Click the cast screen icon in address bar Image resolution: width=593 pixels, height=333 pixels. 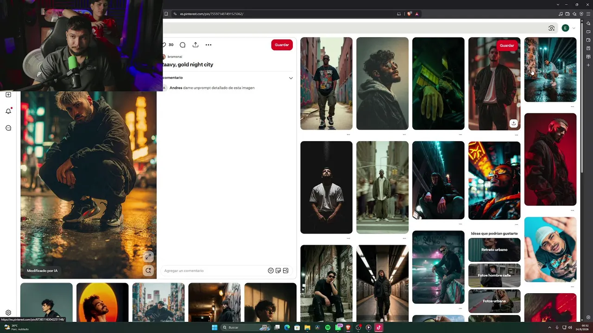[399, 14]
